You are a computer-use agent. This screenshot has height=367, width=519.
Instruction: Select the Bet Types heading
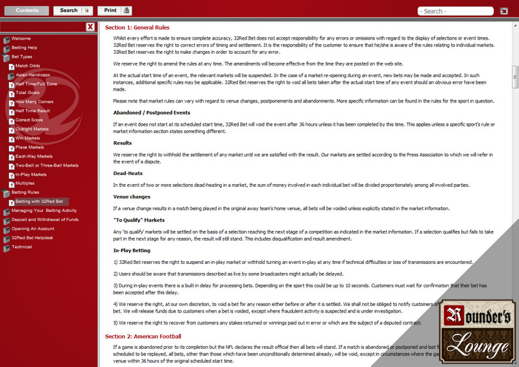click(x=22, y=56)
